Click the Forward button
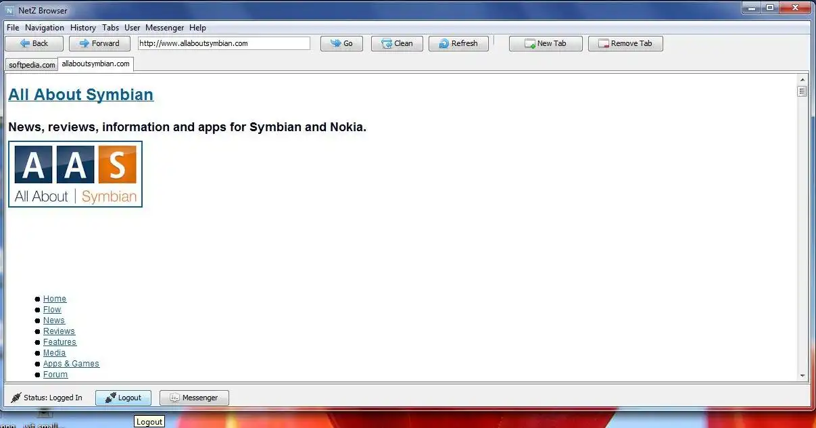816x428 pixels. coord(99,43)
